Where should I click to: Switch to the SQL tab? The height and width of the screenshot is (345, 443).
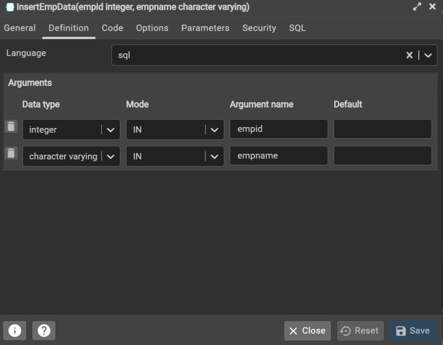click(x=297, y=28)
